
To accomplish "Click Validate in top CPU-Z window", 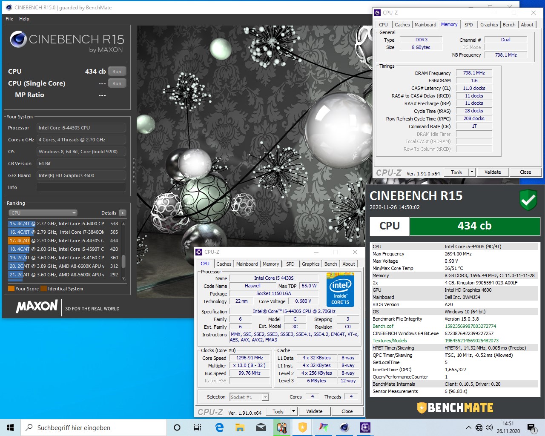I will pos(493,172).
